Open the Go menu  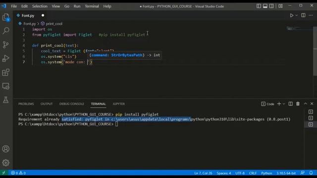67,6
